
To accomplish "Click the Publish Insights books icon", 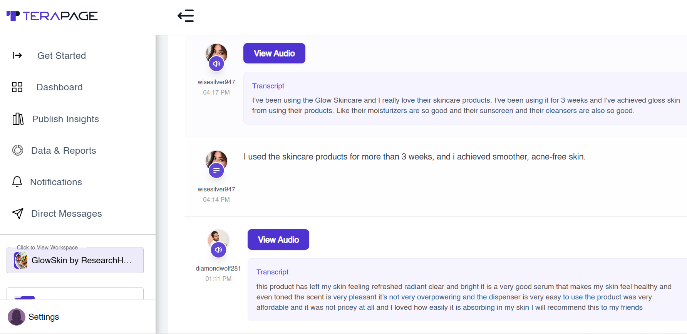I will [18, 119].
